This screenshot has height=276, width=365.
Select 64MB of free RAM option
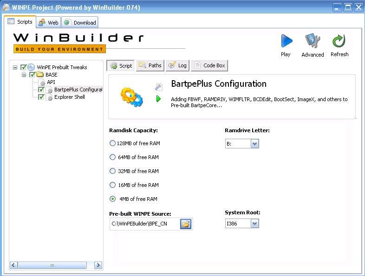112,157
